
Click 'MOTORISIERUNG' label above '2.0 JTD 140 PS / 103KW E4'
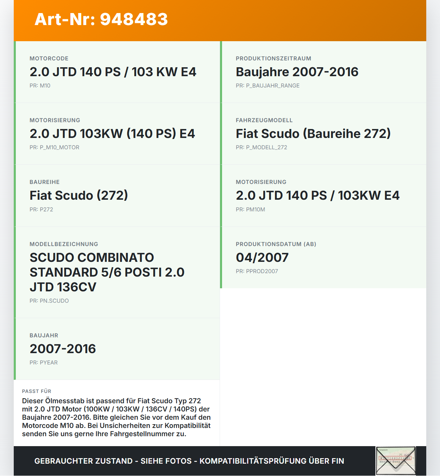(x=261, y=182)
